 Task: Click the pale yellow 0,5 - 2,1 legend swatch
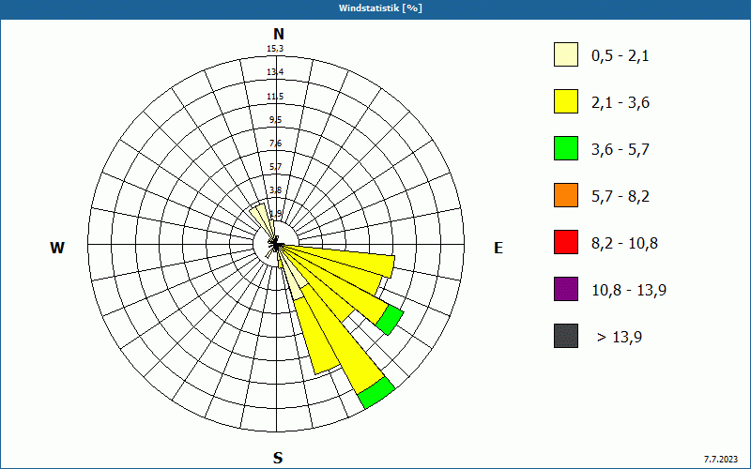click(566, 54)
